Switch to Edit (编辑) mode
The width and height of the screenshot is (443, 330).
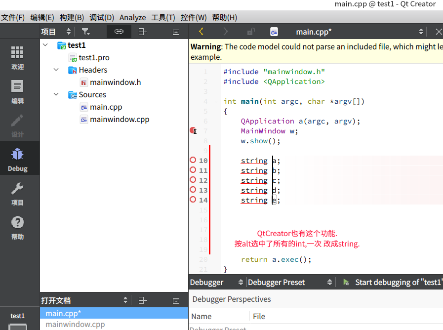tap(17, 92)
